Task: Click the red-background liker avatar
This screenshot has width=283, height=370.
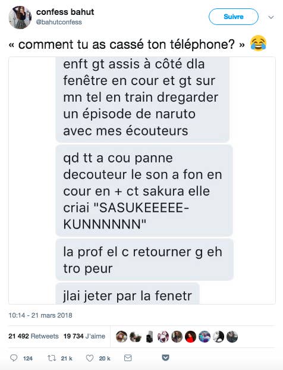Action: pyautogui.click(x=191, y=337)
